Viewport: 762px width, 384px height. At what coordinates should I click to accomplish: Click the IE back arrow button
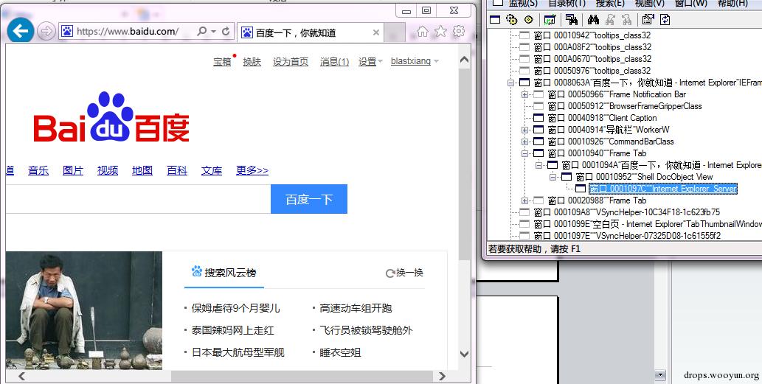(21, 31)
